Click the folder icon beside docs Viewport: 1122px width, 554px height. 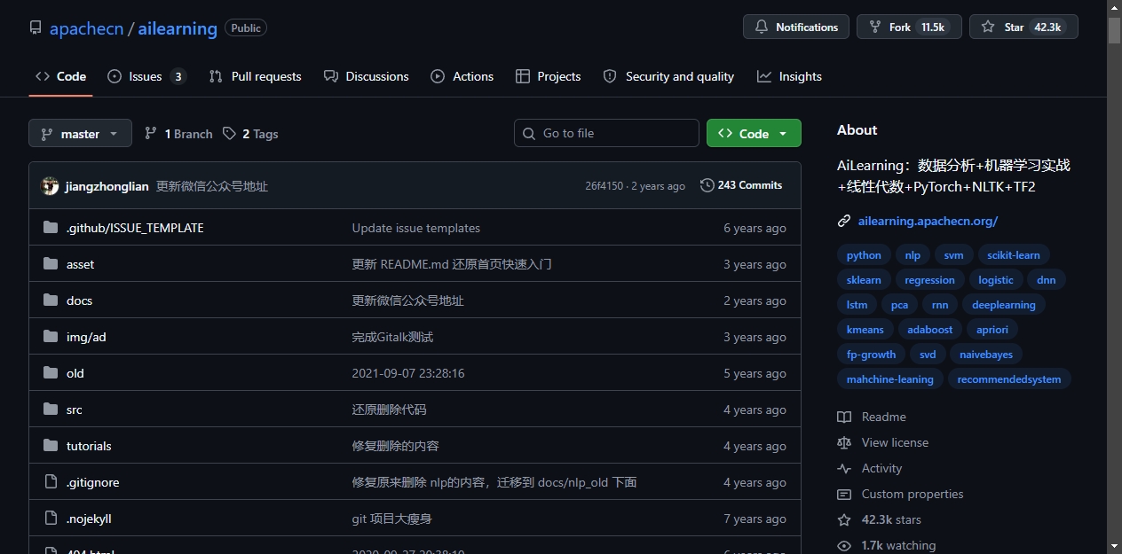[51, 300]
